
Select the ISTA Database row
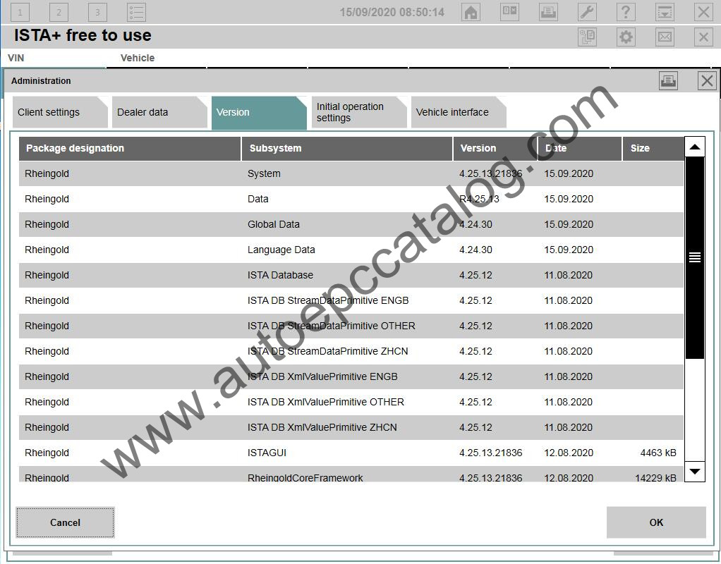coord(351,275)
